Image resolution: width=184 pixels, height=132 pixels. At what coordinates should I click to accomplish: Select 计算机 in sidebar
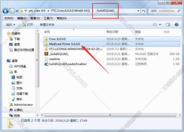click(18, 110)
